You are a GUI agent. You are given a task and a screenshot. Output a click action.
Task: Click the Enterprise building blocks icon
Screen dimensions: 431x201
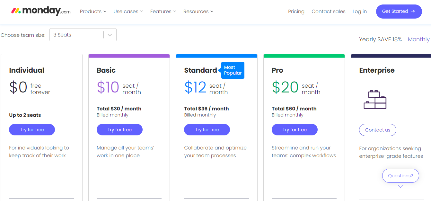coord(375,100)
